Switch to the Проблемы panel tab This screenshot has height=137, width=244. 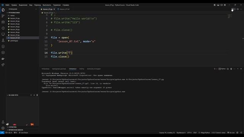(x=45, y=69)
